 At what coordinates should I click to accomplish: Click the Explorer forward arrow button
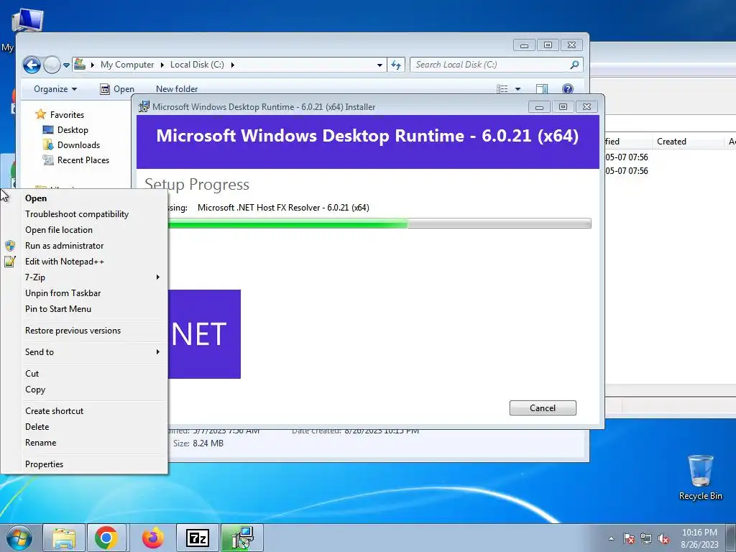point(52,65)
